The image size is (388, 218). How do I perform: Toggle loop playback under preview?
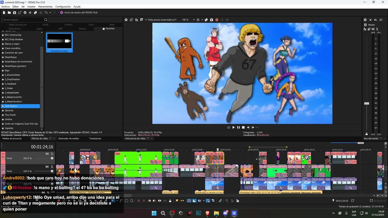coord(229,127)
